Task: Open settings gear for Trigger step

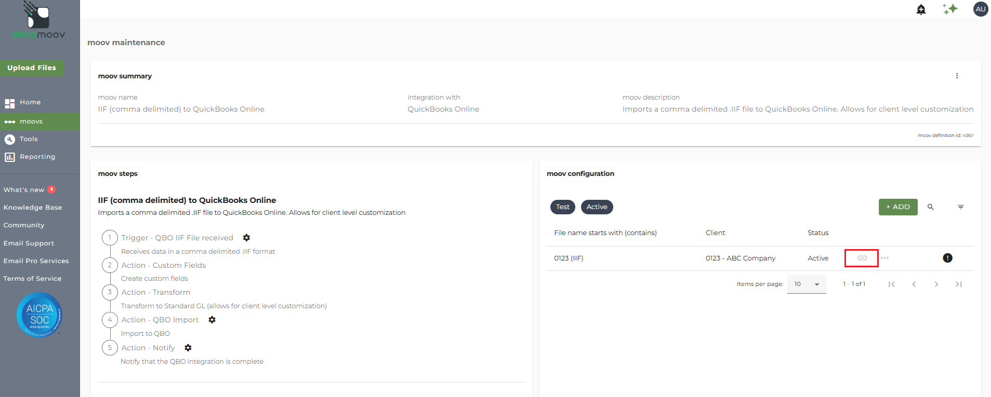Action: tap(246, 238)
